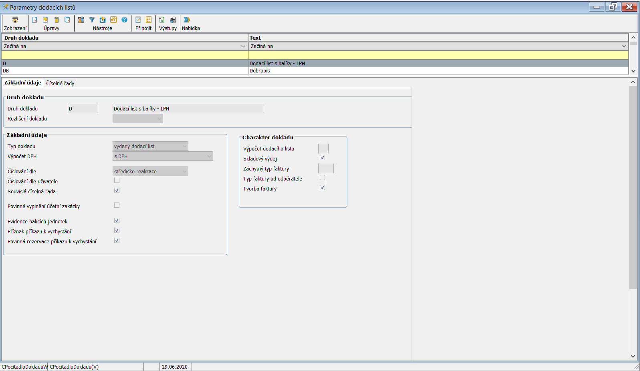Open the Nabídka arrows icon
This screenshot has width=640, height=371.
click(x=187, y=20)
